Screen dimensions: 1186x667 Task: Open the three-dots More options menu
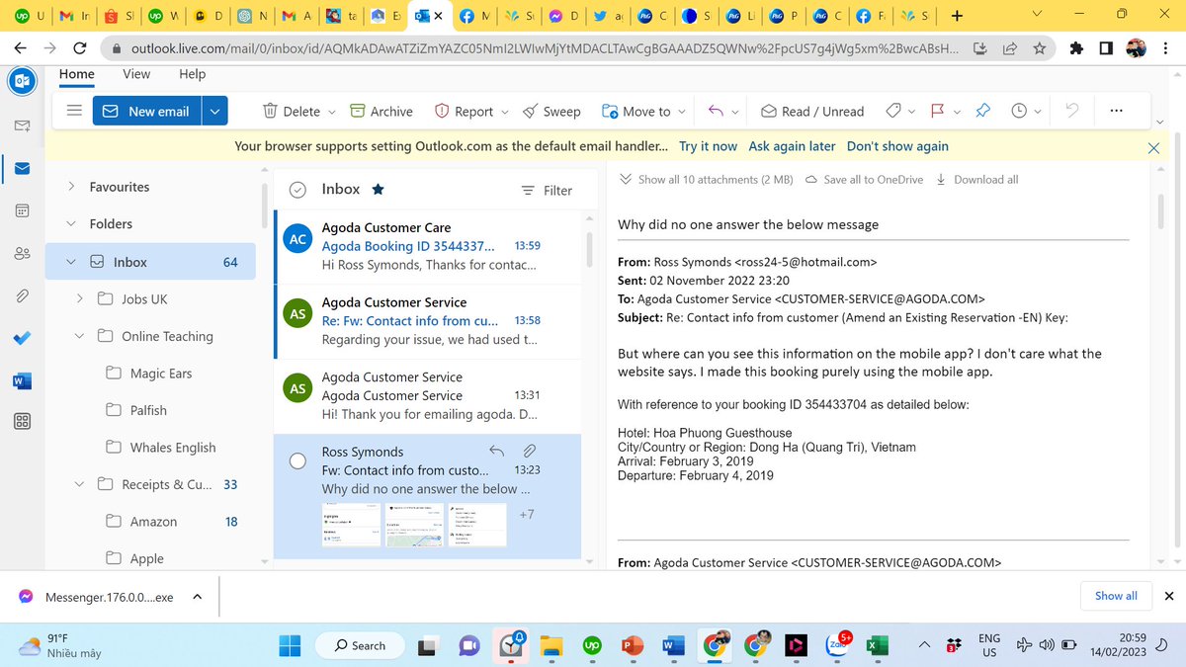point(1116,111)
